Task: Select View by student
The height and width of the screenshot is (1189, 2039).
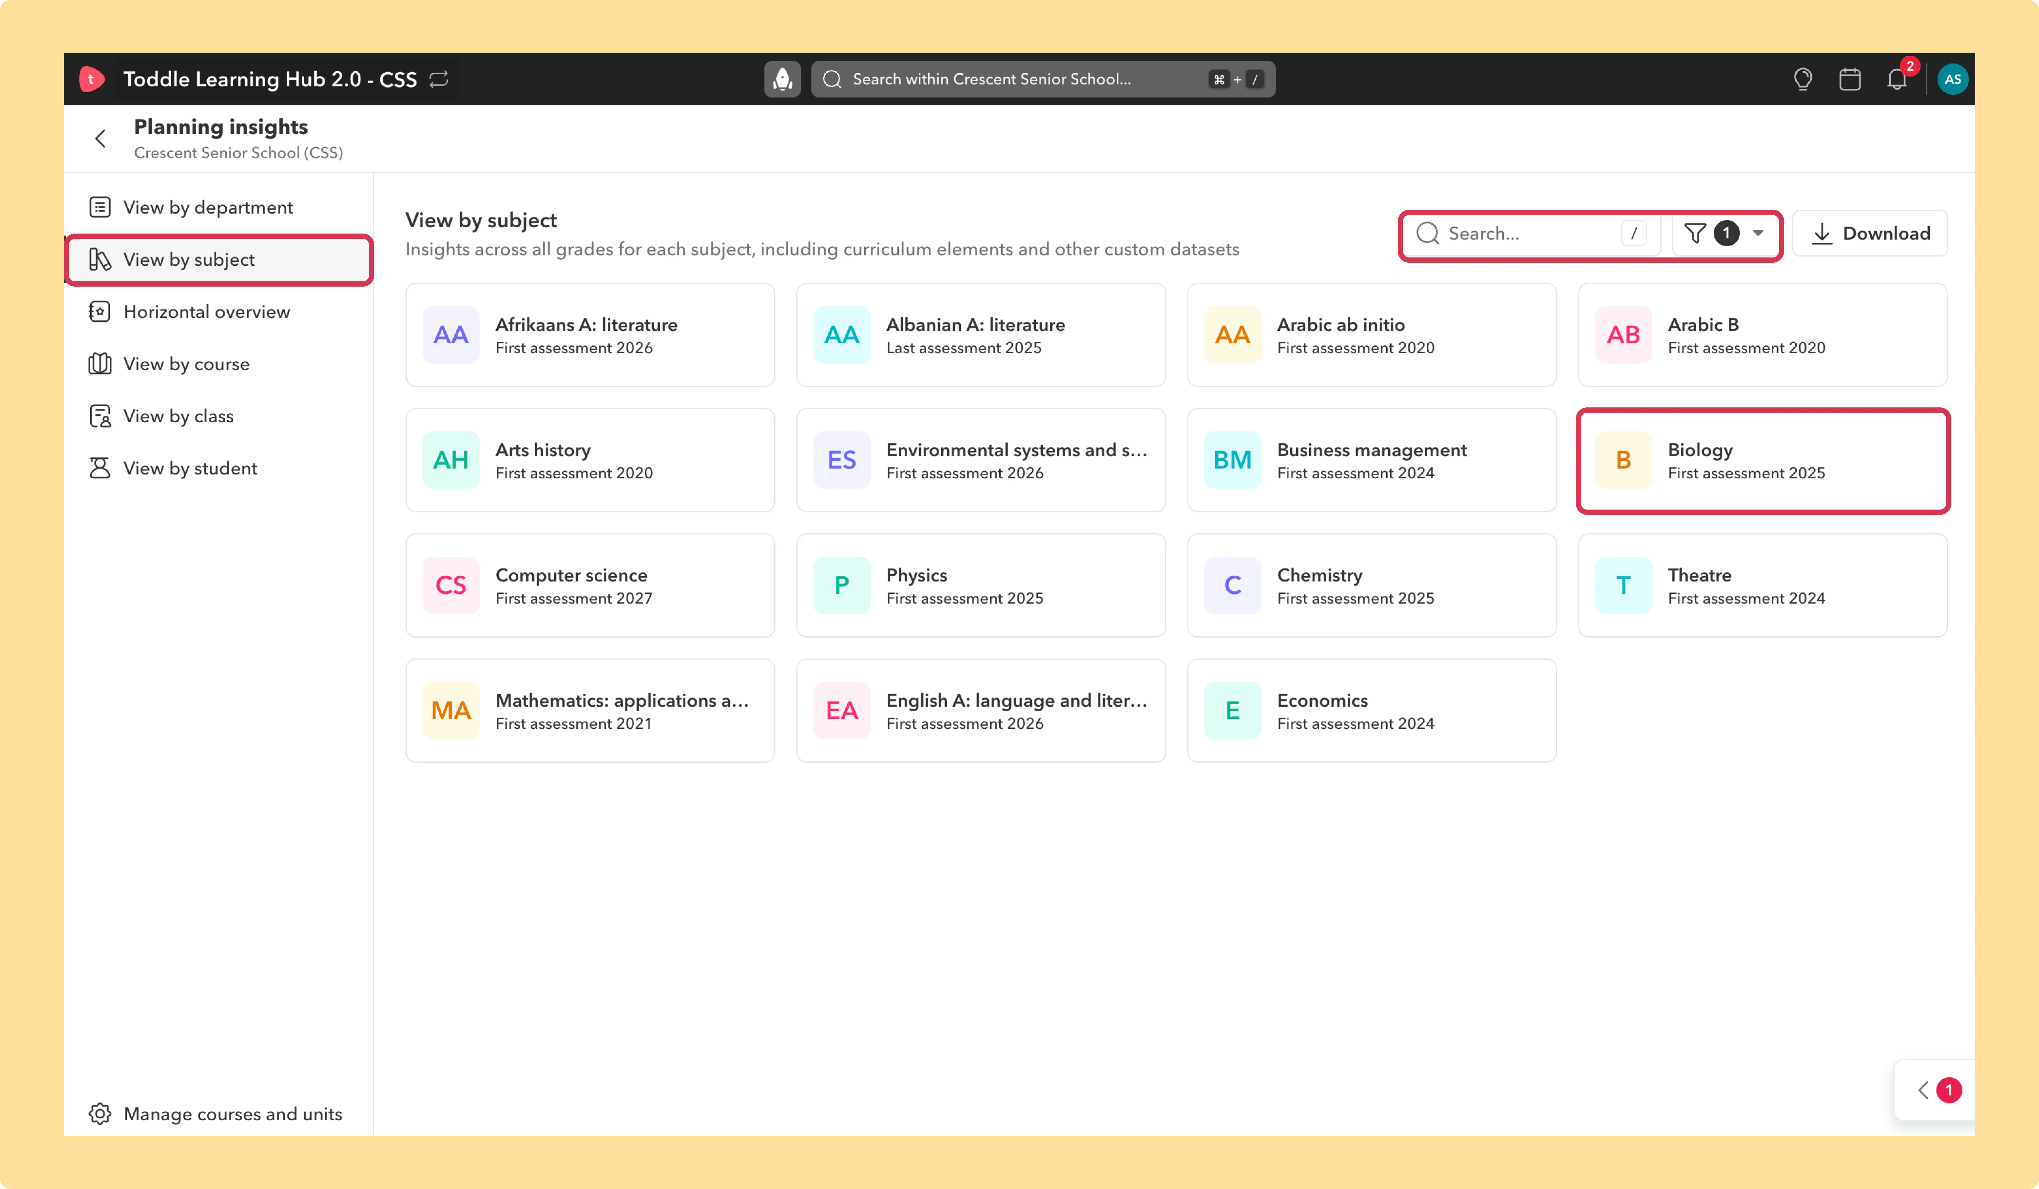Action: [x=218, y=468]
